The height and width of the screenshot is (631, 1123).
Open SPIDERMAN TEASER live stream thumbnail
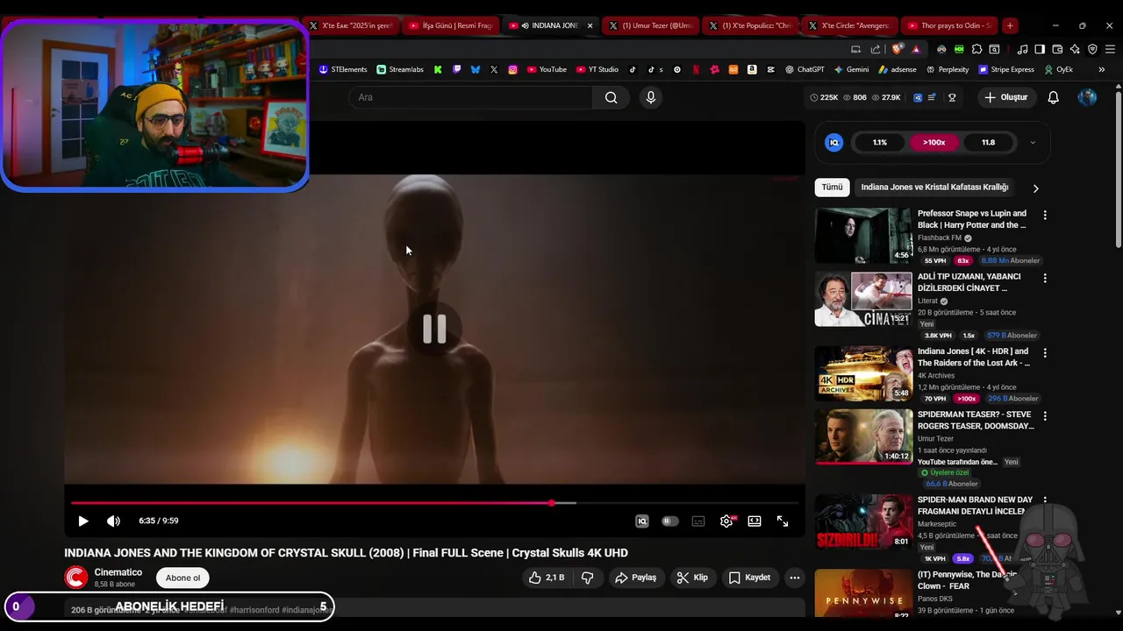coord(863,436)
